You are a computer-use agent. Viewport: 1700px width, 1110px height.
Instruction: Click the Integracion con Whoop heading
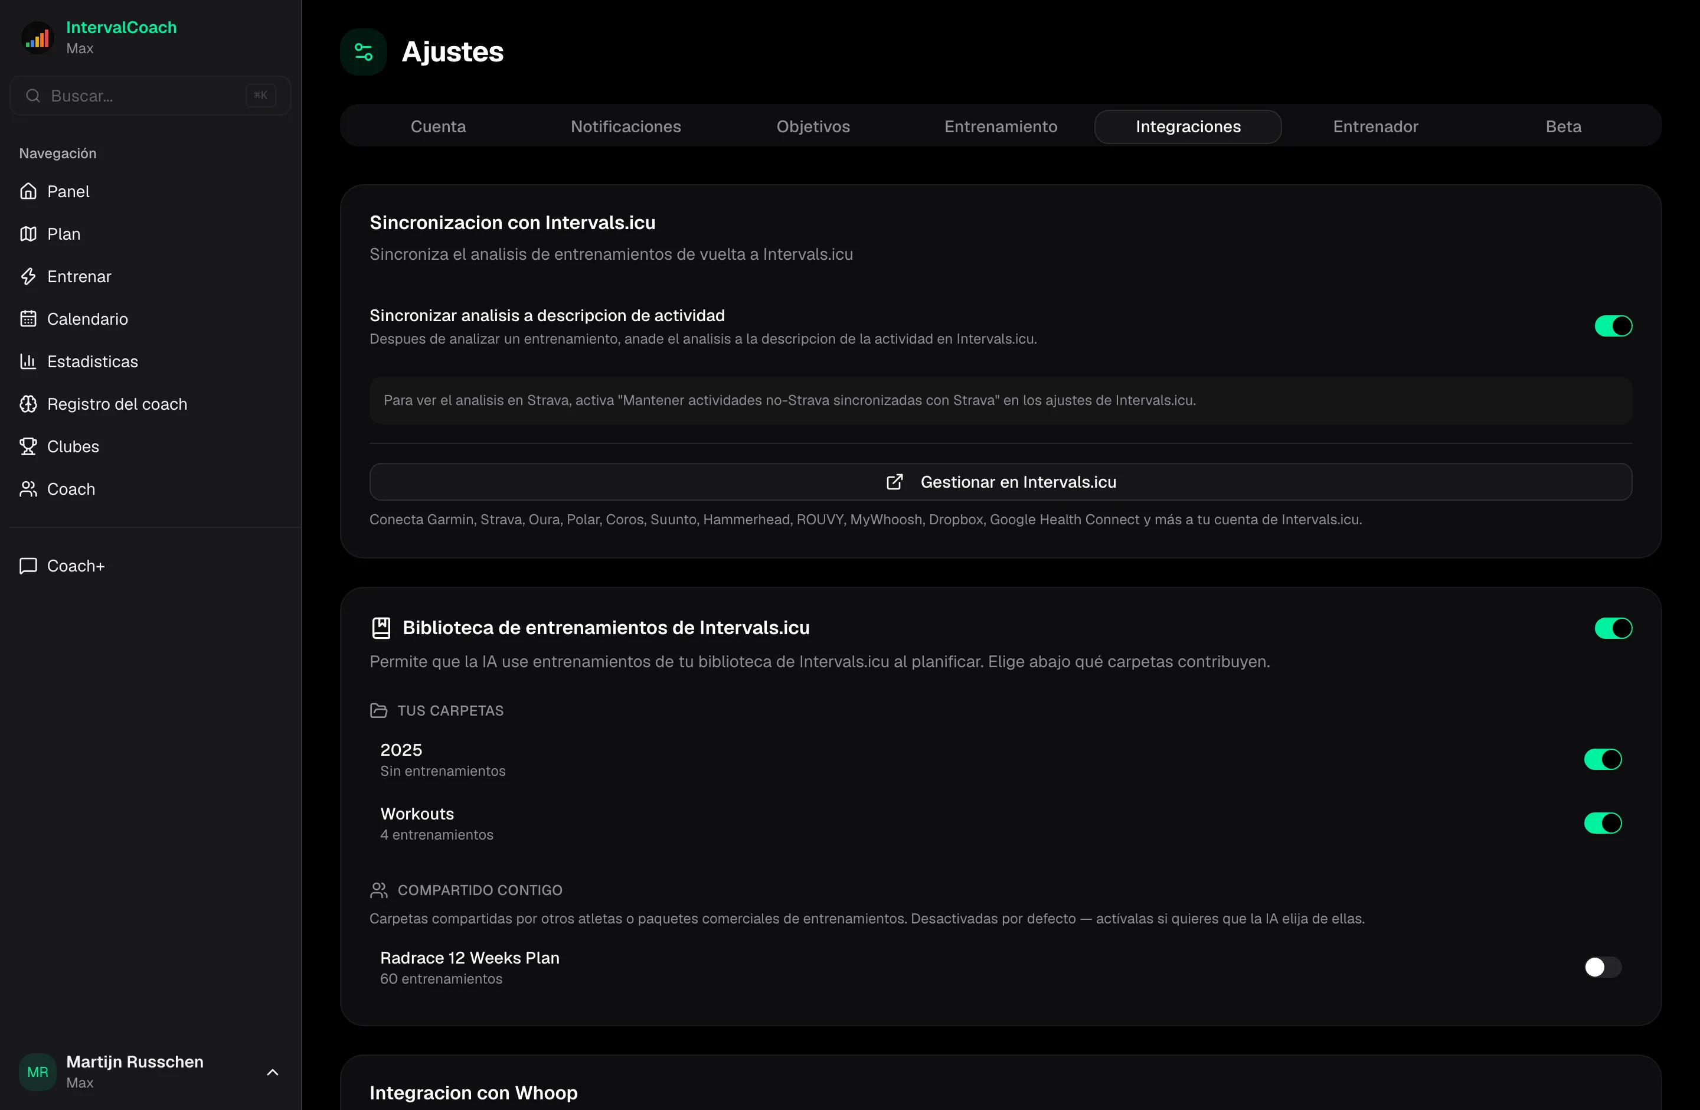click(473, 1093)
